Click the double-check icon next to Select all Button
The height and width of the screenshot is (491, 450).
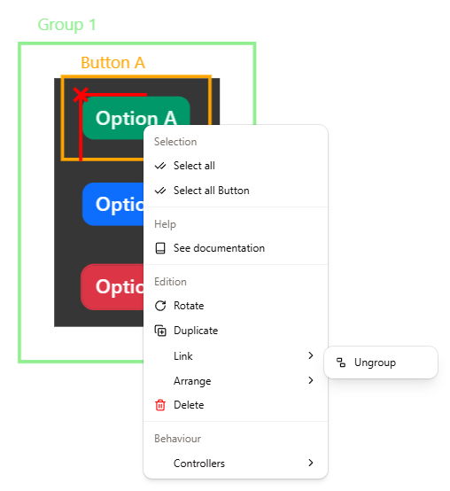[160, 191]
